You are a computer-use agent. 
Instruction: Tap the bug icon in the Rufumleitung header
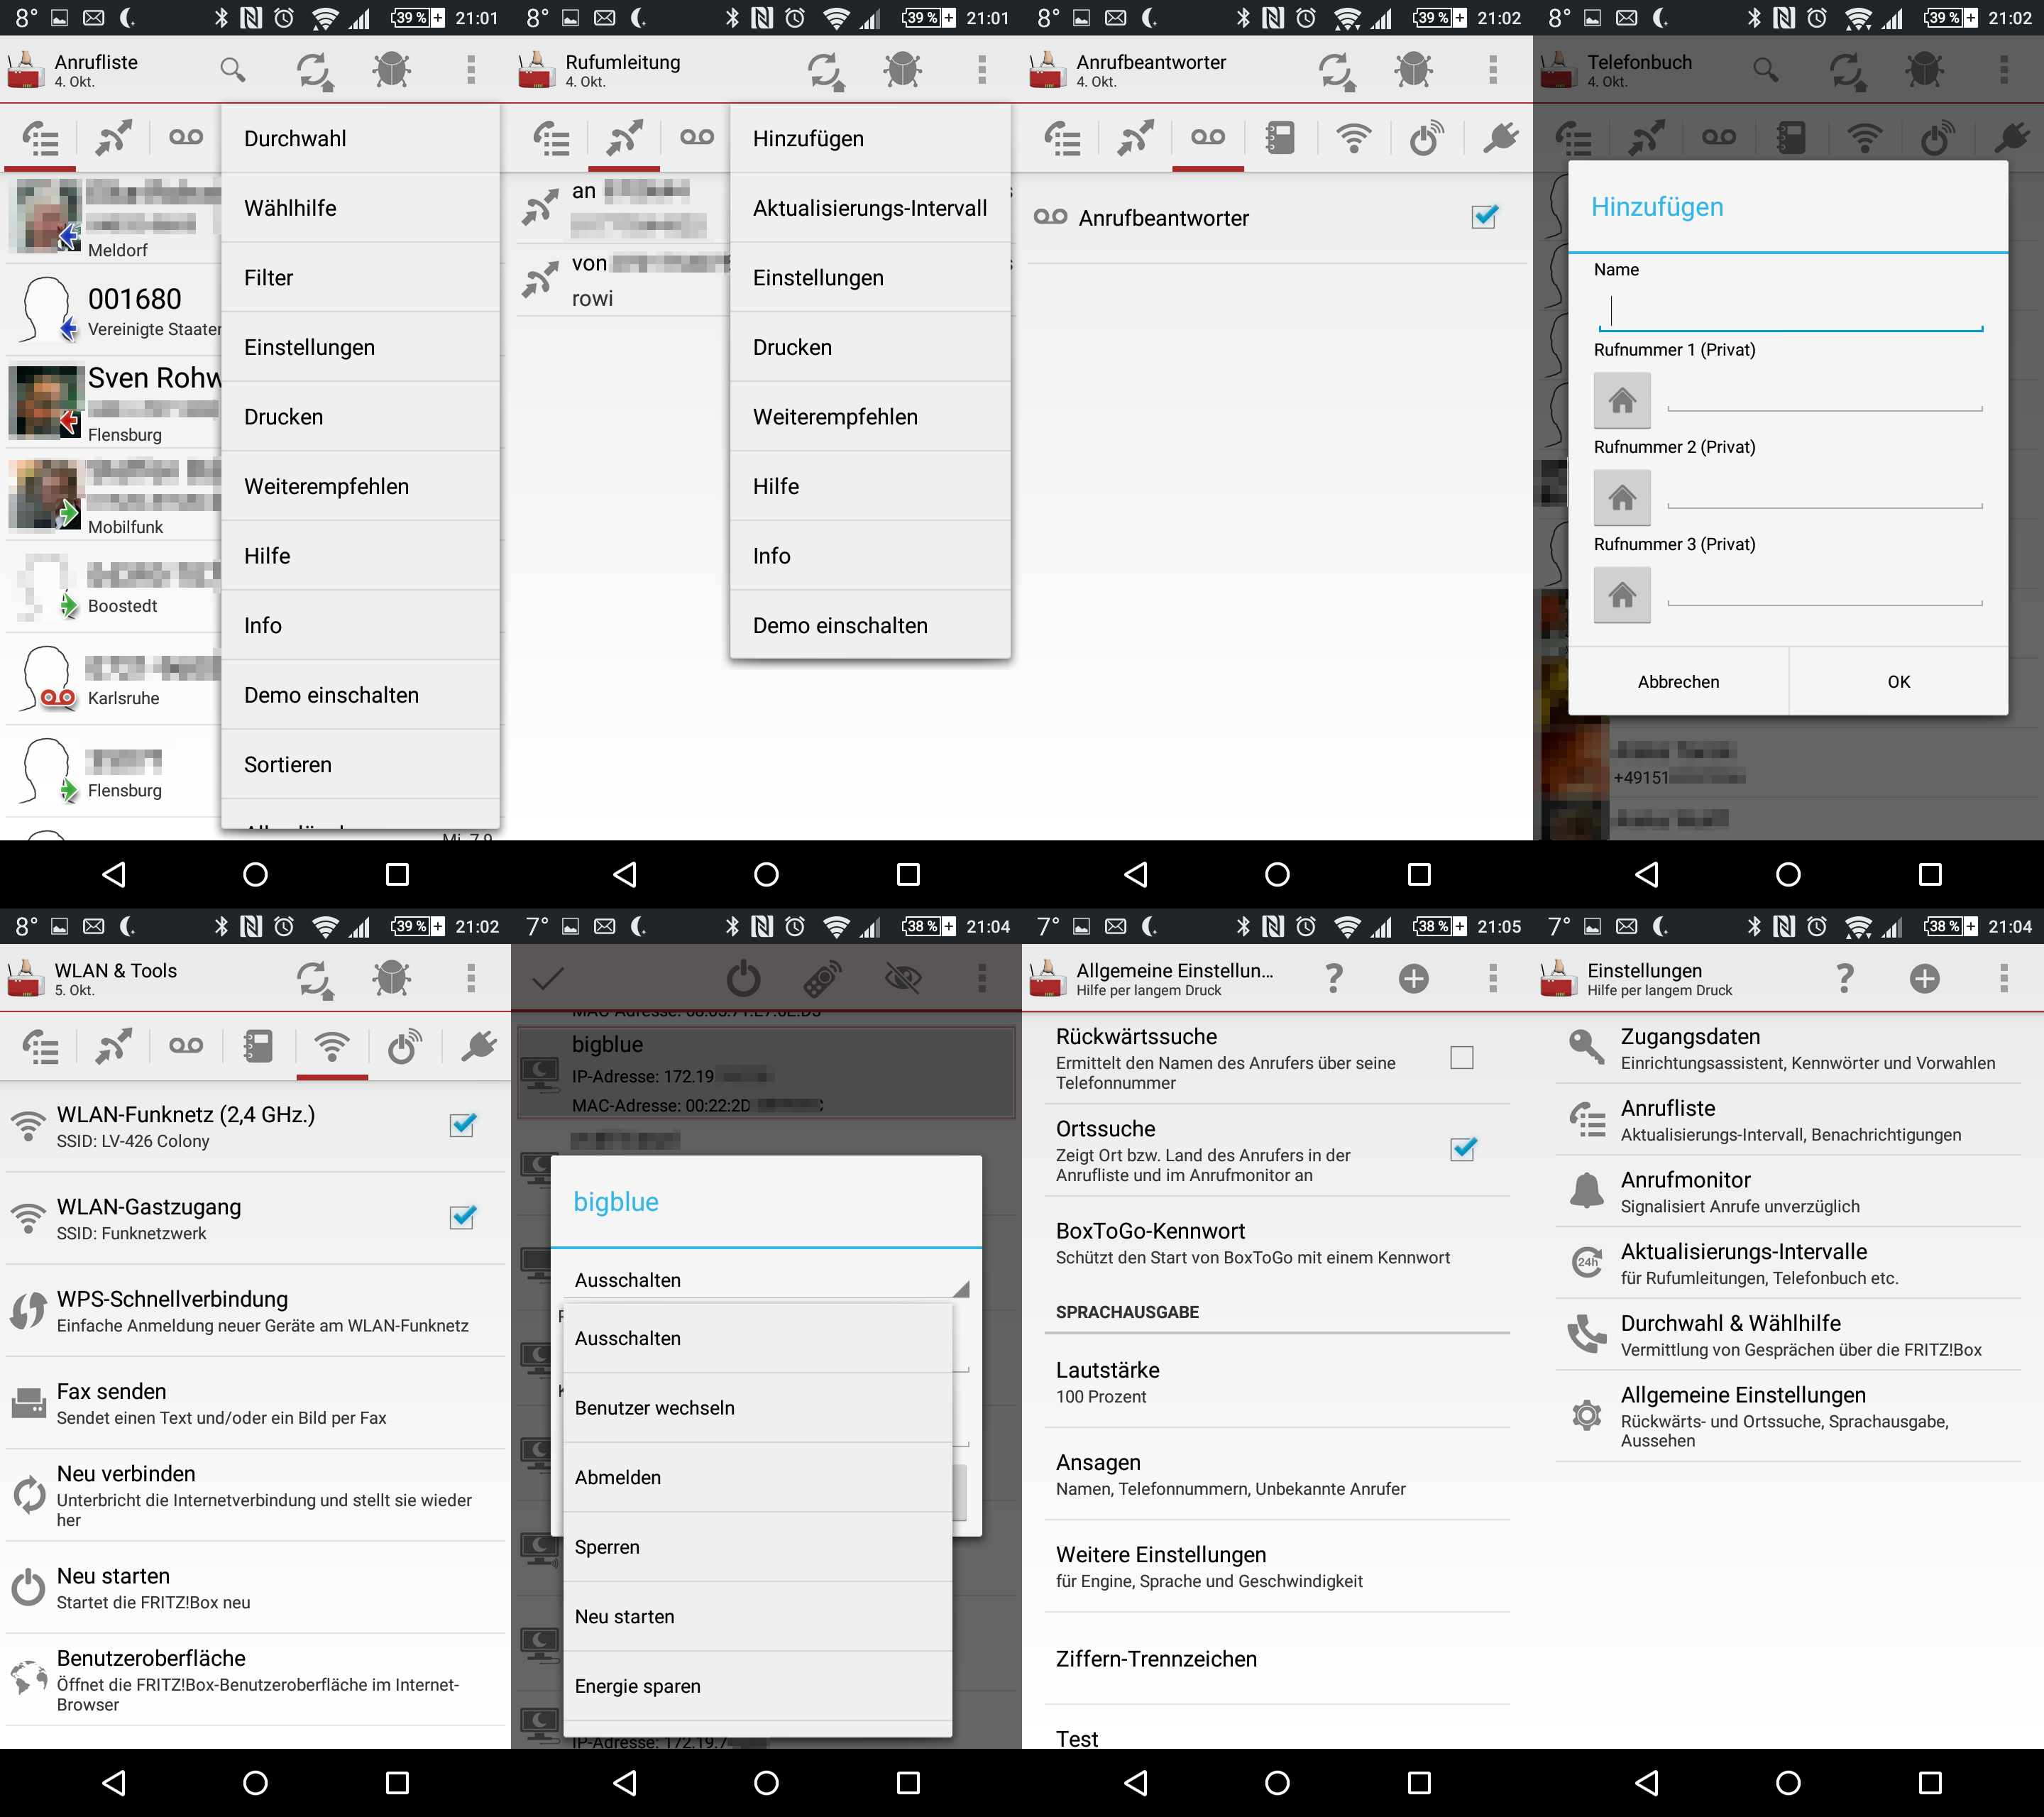[x=902, y=69]
